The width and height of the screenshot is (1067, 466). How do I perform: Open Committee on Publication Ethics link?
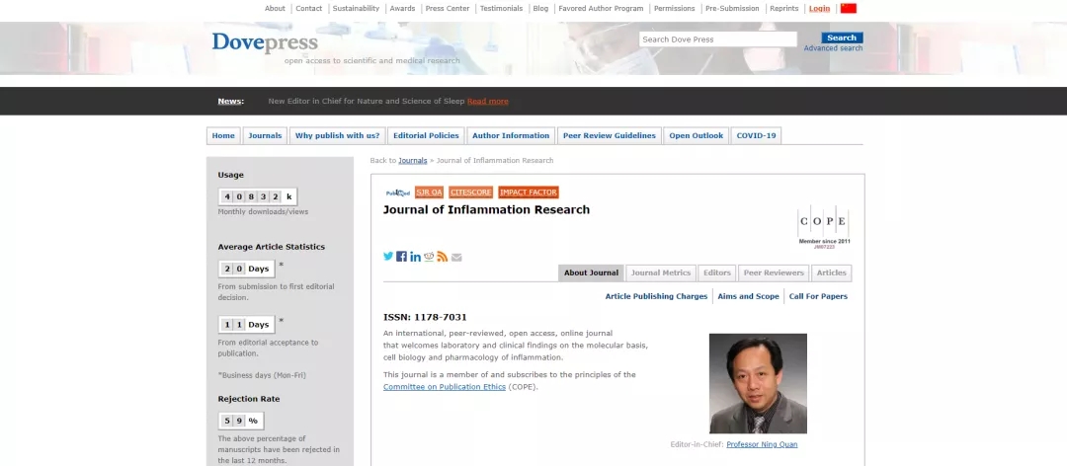(445, 387)
